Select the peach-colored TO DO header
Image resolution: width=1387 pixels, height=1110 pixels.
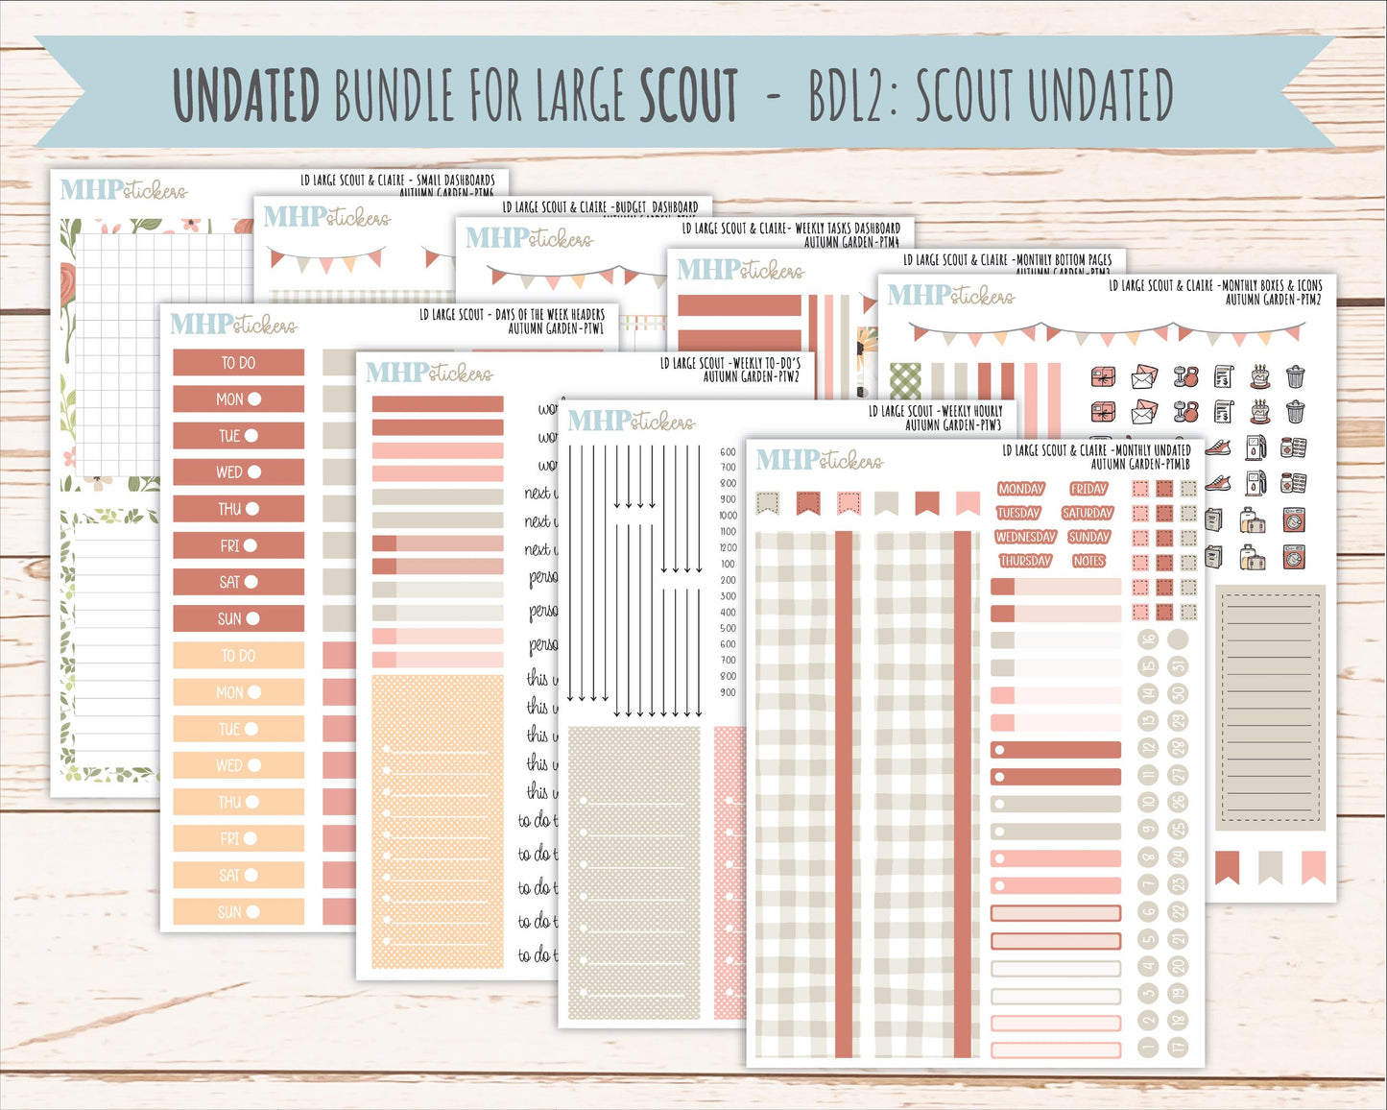tap(239, 655)
